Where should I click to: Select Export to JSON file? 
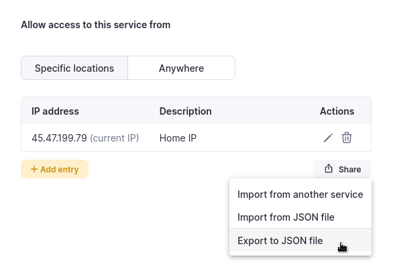pos(300,241)
